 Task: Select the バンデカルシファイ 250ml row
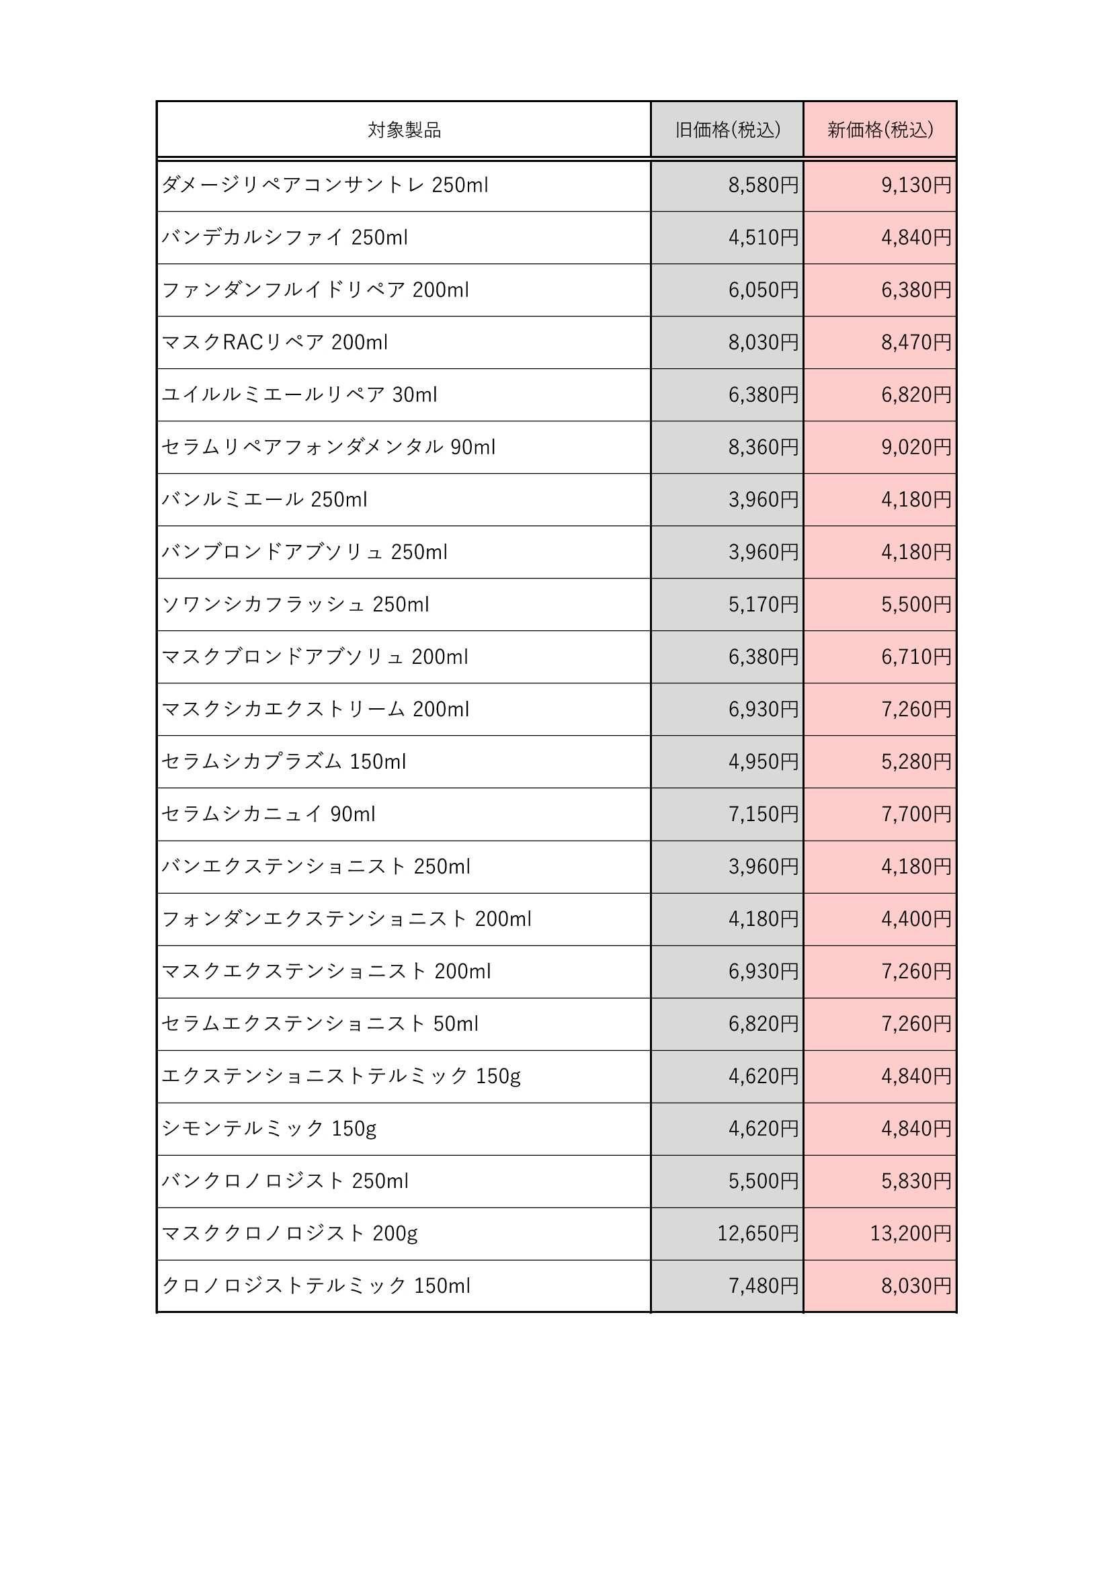(557, 237)
